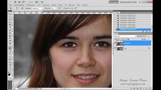
Task: Hide the 'Фон' background layer
Action: [115, 48]
